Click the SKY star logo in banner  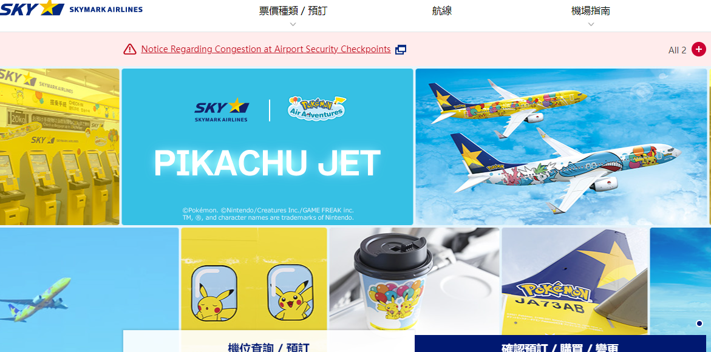(221, 110)
